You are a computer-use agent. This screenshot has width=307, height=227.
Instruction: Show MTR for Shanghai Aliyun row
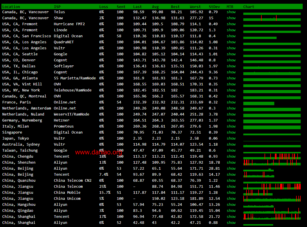point(231,223)
